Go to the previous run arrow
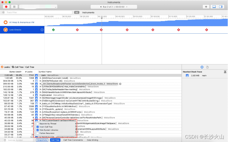This screenshot has width=228, height=142. (101, 7)
